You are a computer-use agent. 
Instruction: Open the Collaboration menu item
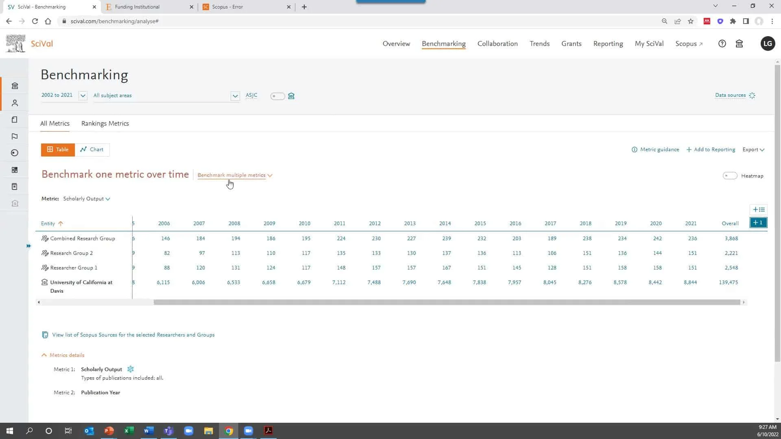pos(497,43)
